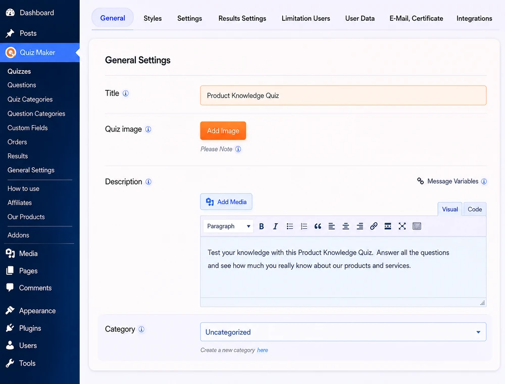The height and width of the screenshot is (384, 505).
Task: Open fullscreen editor mode icon
Action: [402, 226]
